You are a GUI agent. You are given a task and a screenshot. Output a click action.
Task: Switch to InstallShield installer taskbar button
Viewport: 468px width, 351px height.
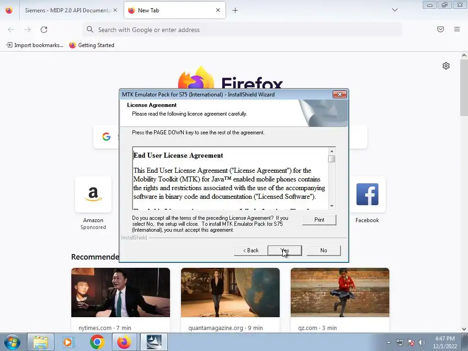(154, 342)
